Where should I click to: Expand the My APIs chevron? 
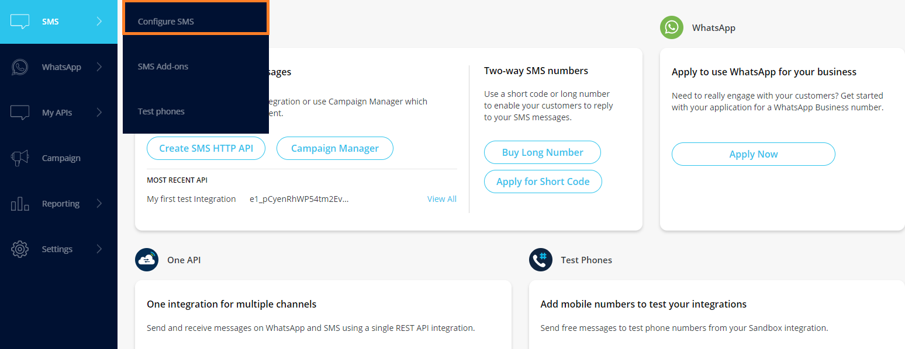coord(99,113)
